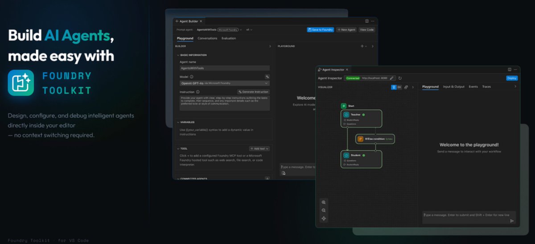This screenshot has height=244, width=535.
Task: Toggle split editor layout in Agent Inspector
Action: (510, 69)
